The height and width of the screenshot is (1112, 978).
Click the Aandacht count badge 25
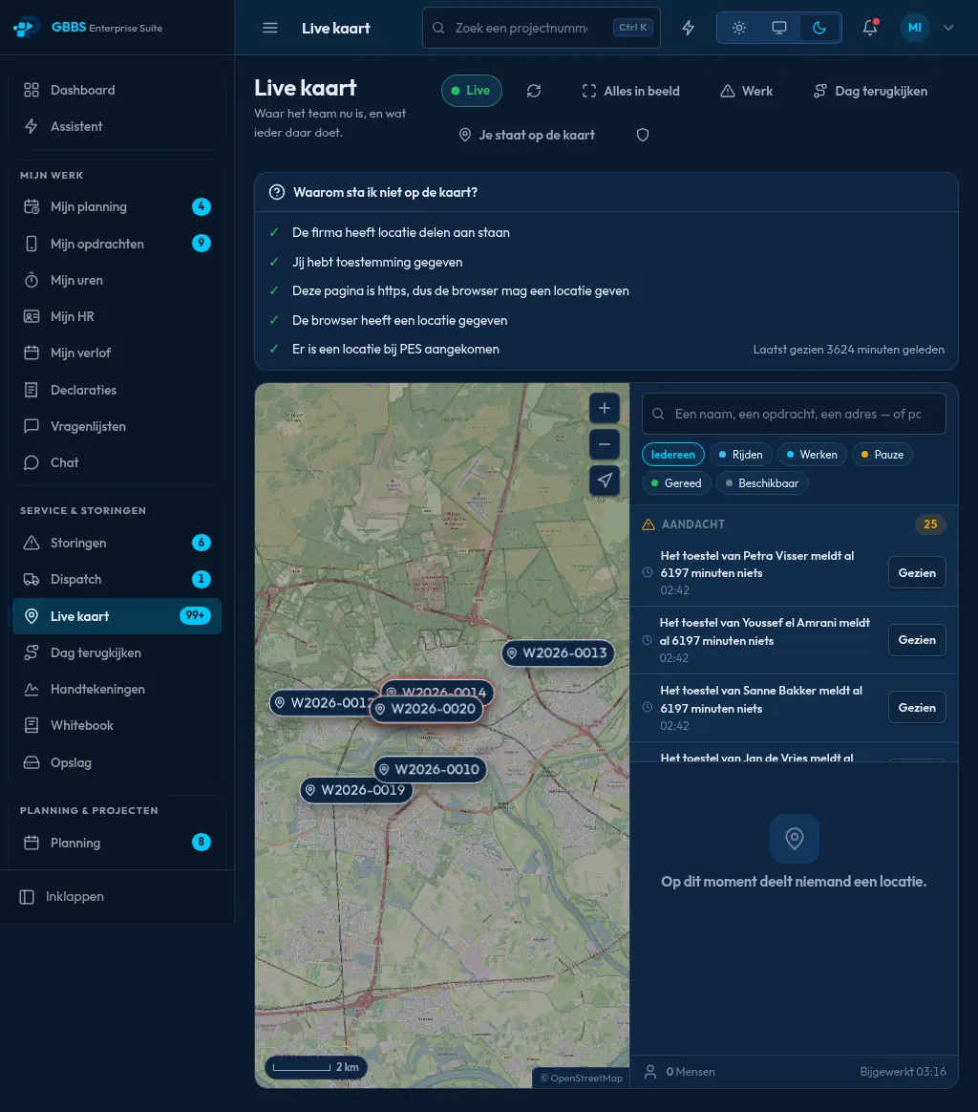pyautogui.click(x=930, y=524)
